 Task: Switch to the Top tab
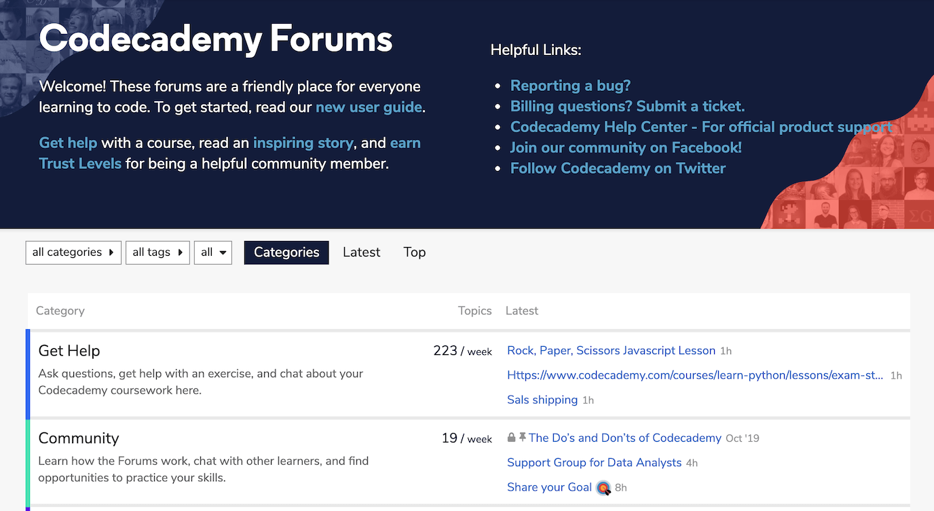[x=414, y=252]
